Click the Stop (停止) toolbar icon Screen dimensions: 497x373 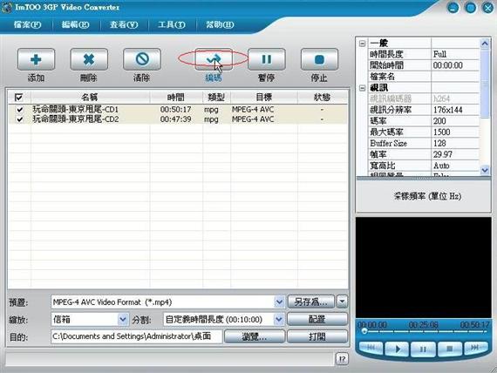pyautogui.click(x=319, y=59)
